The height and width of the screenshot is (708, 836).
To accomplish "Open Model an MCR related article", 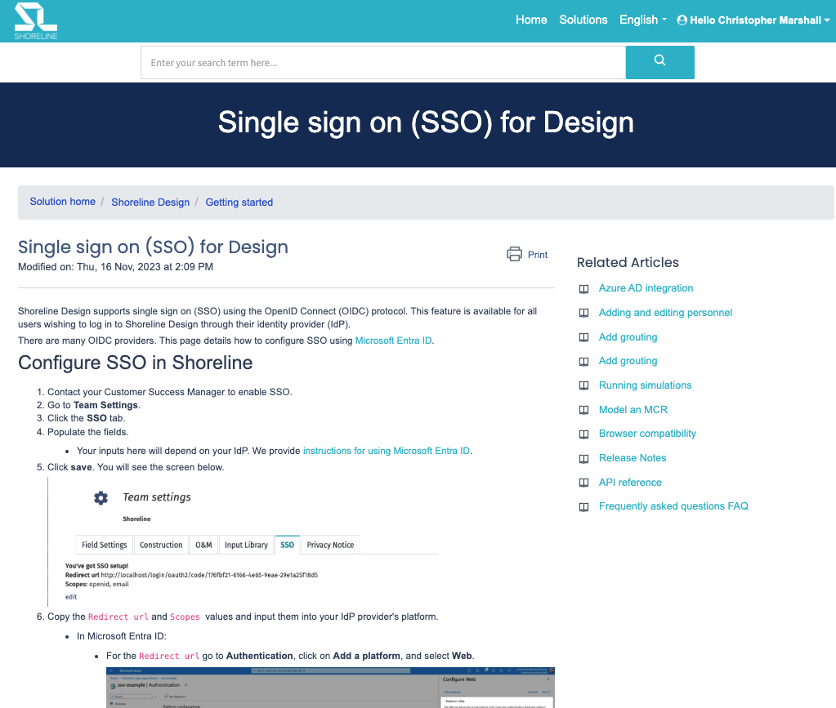I will (633, 410).
